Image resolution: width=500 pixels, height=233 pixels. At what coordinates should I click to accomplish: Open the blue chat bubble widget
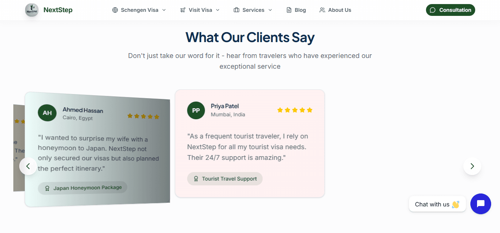tap(481, 204)
